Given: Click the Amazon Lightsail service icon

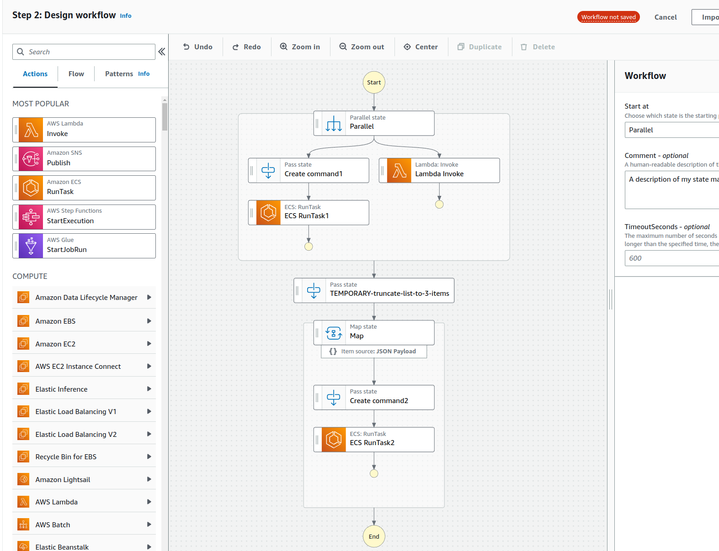Looking at the screenshot, I should [x=23, y=479].
